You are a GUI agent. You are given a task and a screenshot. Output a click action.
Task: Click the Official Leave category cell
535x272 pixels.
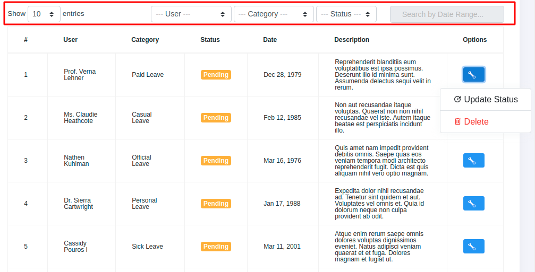tap(141, 160)
